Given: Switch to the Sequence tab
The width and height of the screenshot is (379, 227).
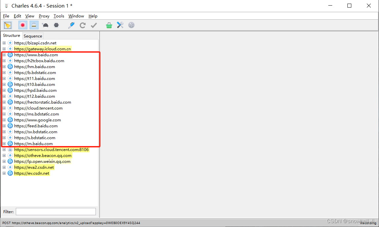Looking at the screenshot, I should click(x=33, y=36).
